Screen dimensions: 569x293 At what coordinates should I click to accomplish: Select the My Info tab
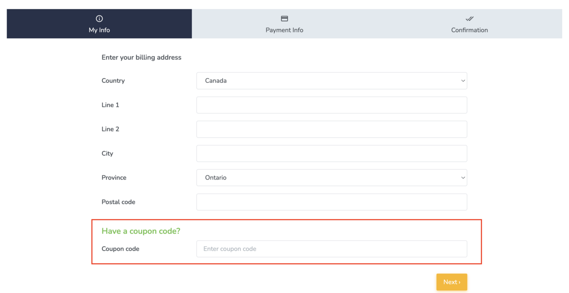pyautogui.click(x=99, y=24)
